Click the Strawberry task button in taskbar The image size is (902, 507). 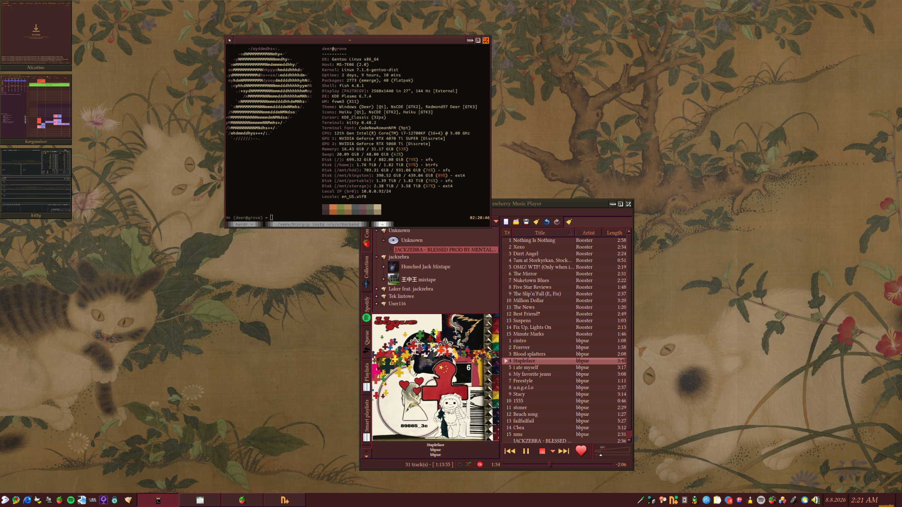point(242,500)
